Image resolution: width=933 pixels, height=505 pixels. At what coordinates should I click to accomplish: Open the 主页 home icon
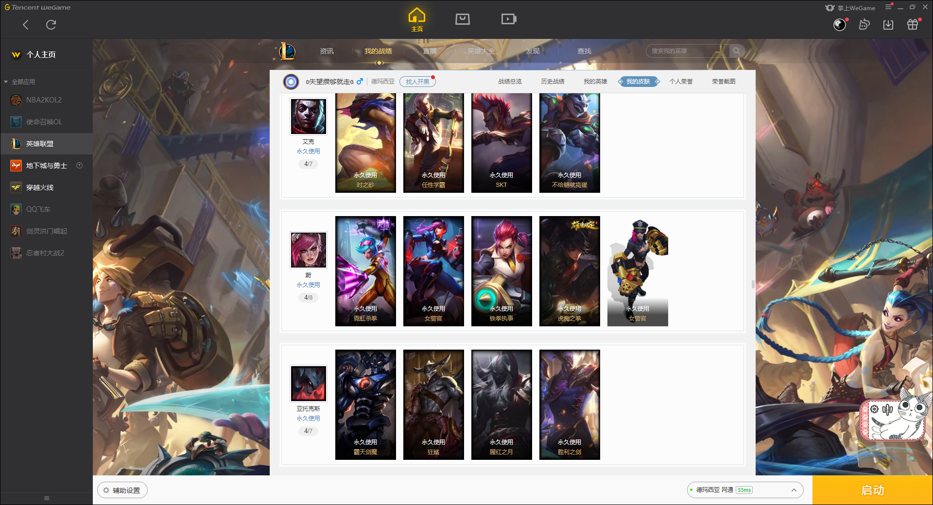pyautogui.click(x=417, y=20)
